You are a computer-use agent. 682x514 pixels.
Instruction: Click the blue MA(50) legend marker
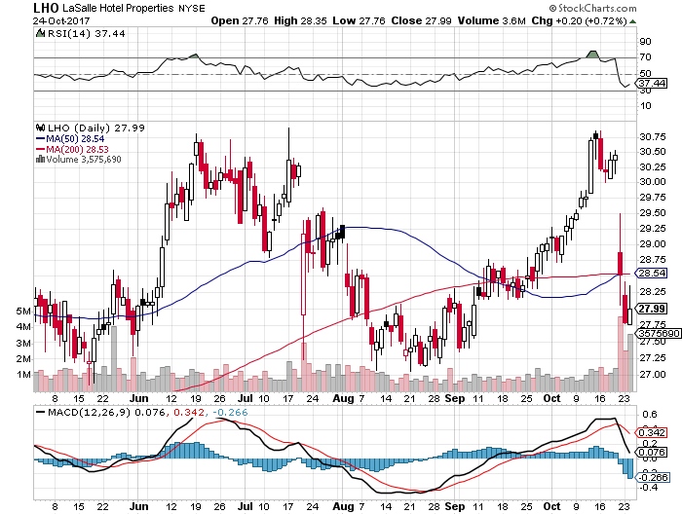(39, 138)
